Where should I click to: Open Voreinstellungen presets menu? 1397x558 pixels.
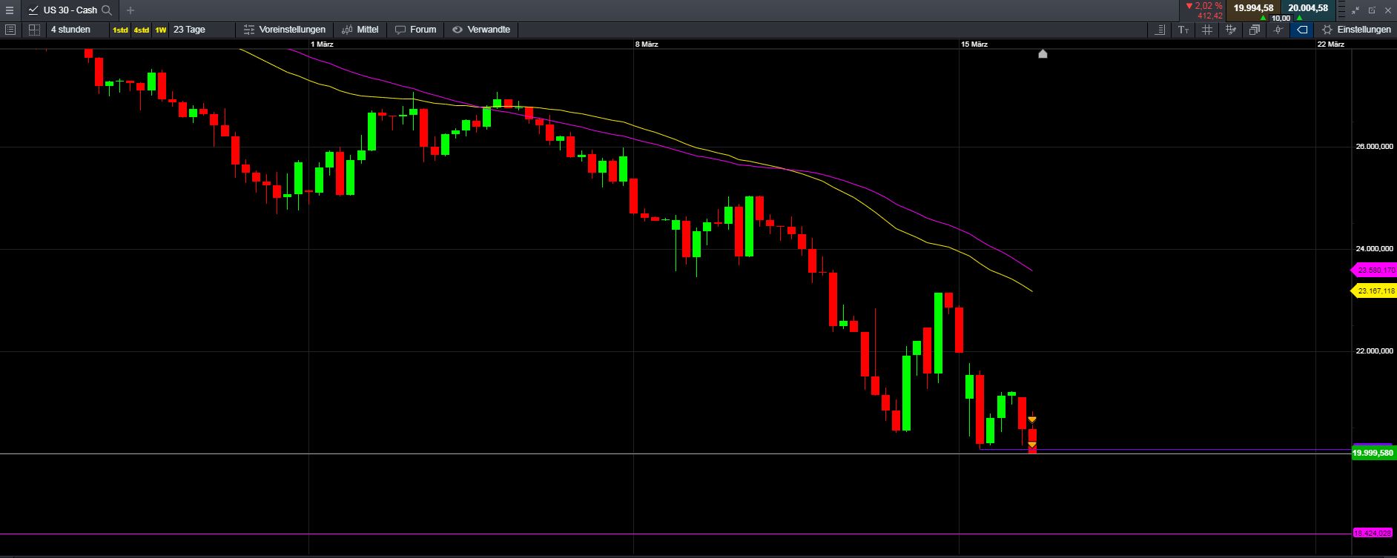coord(285,30)
